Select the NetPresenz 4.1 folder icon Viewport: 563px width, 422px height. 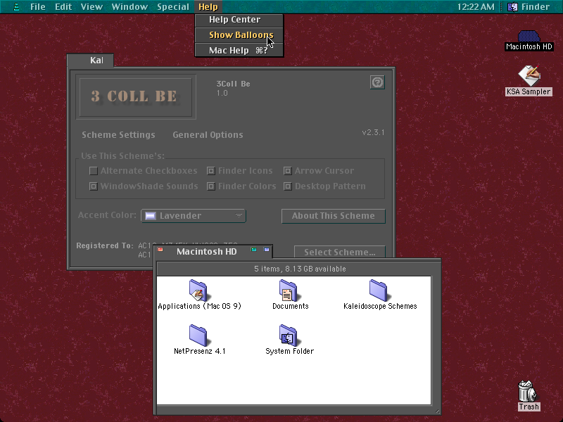(x=198, y=335)
